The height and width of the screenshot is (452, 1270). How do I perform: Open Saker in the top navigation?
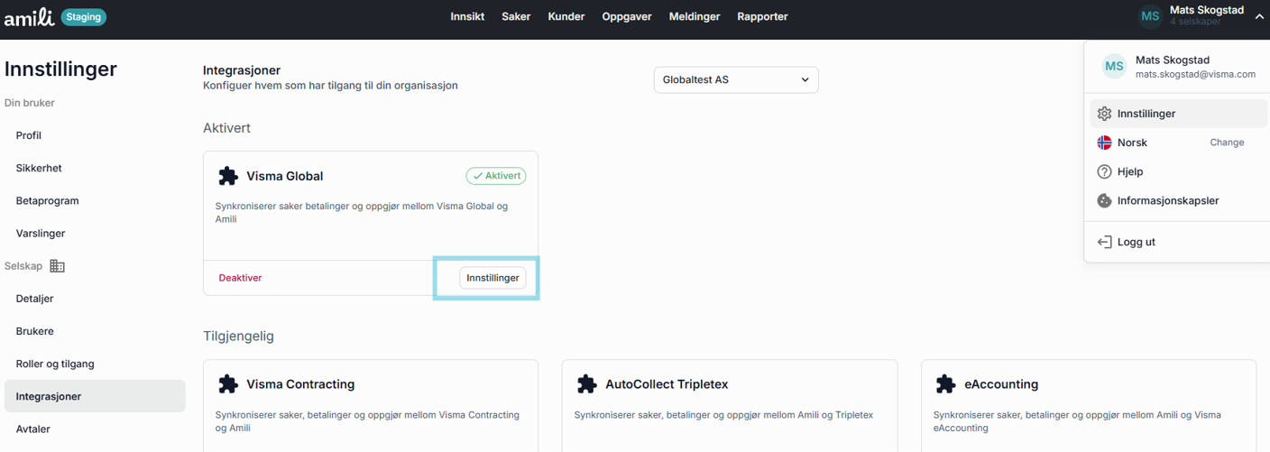[516, 16]
